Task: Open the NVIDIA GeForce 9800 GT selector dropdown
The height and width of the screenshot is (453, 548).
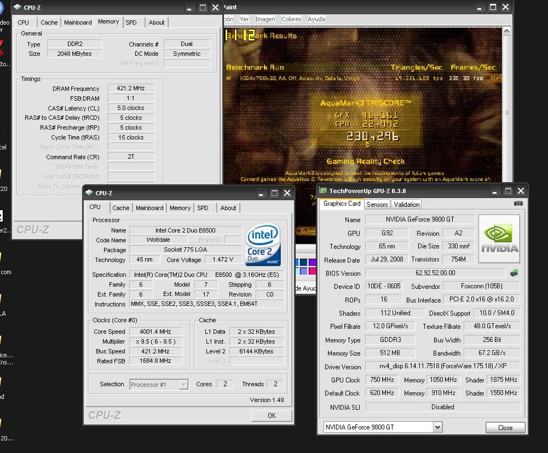Action: click(x=437, y=427)
